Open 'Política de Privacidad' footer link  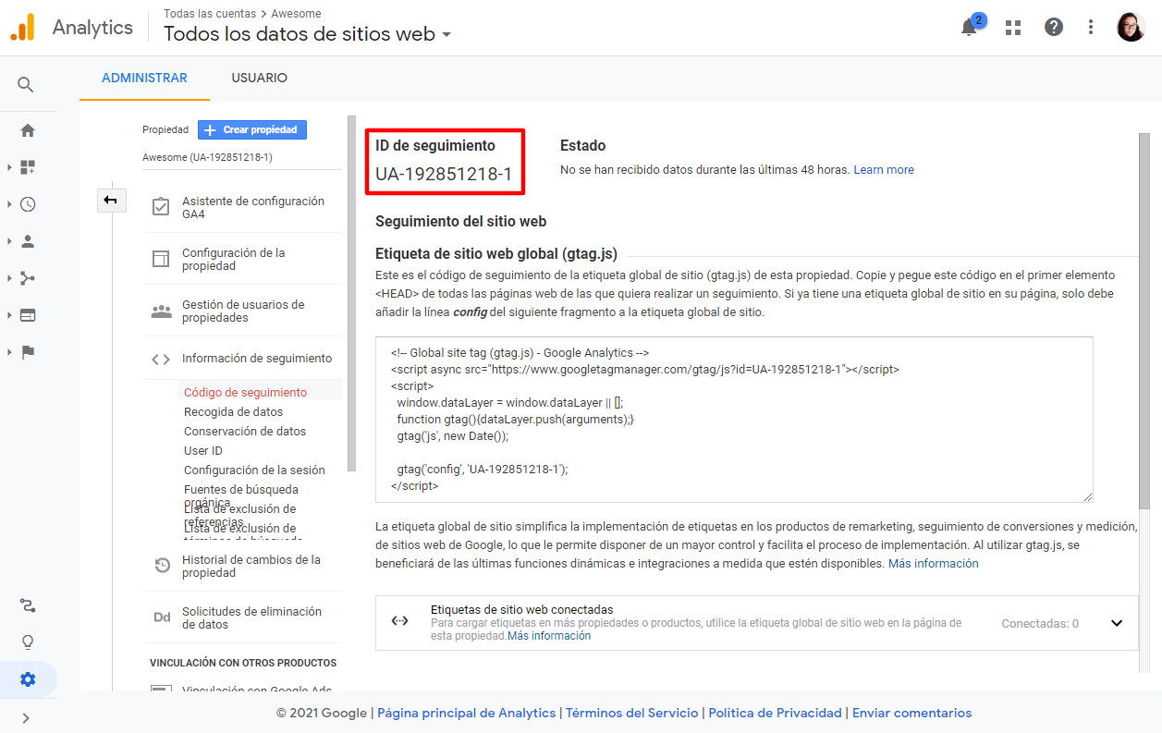coord(776,713)
